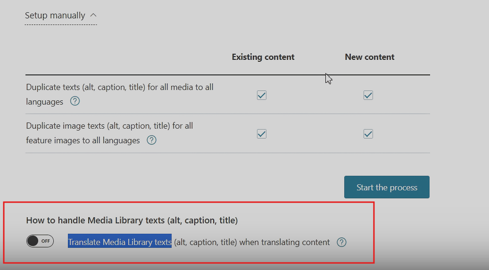489x270 pixels.
Task: Click the 'Duplicate texts' row label for all media
Action: tap(120, 87)
